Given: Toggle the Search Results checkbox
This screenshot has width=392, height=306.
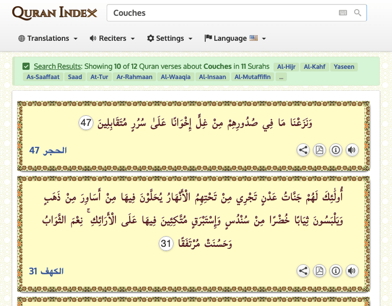Looking at the screenshot, I should 26,66.
